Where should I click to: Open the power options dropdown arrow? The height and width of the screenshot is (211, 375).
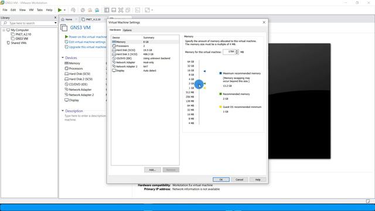(x=64, y=10)
